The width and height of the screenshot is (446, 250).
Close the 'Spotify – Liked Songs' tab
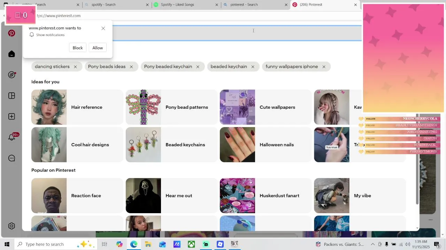coord(217,5)
